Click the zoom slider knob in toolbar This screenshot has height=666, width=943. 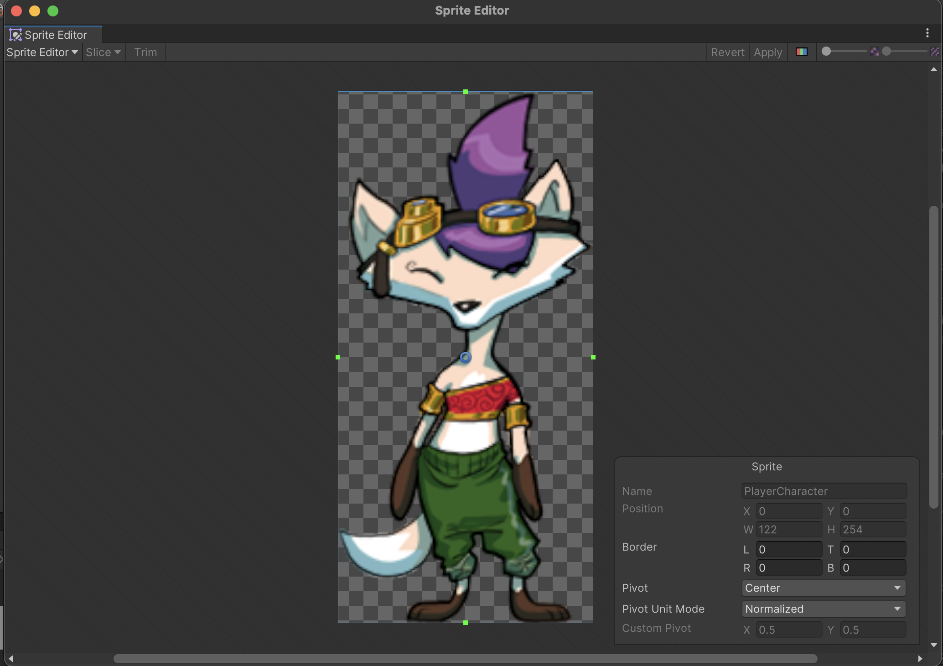[x=826, y=52]
